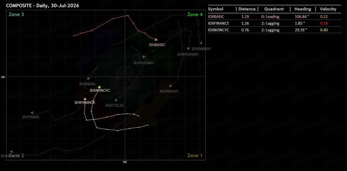Click the IDXPROPERT chart label

tap(188, 54)
